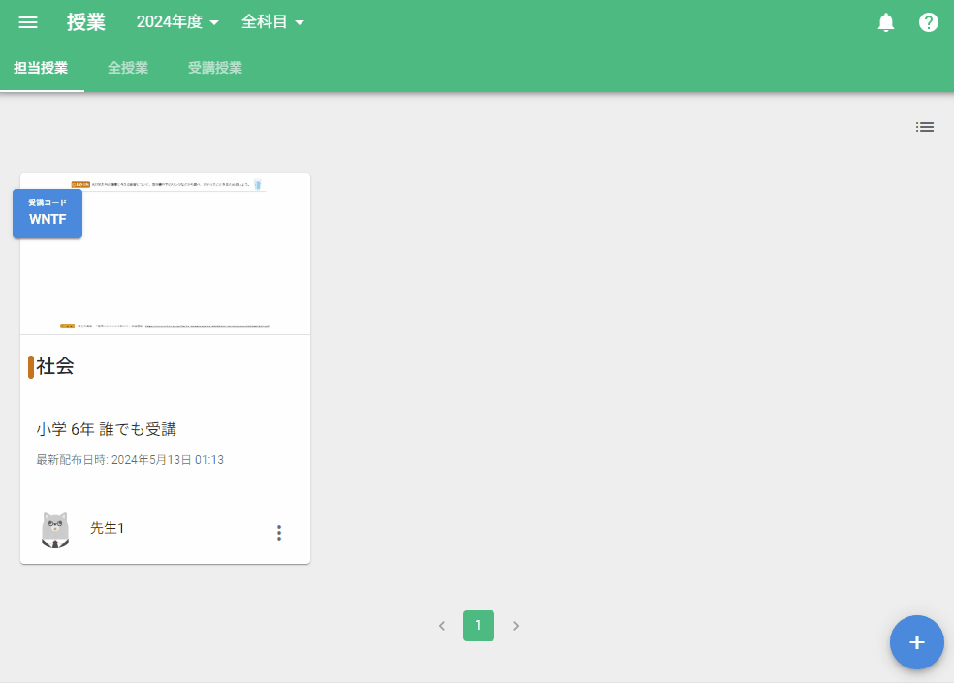Click the teacher name 先生1

107,528
